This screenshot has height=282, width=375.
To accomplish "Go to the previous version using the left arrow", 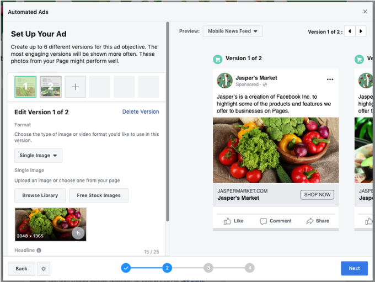I will click(x=350, y=31).
